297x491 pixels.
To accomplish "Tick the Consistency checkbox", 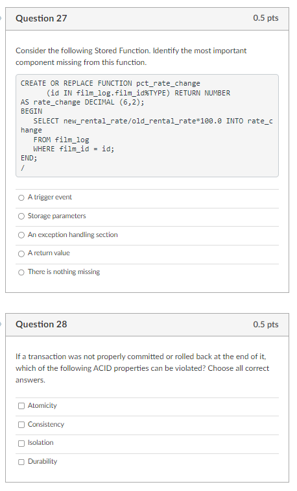I will (21, 425).
